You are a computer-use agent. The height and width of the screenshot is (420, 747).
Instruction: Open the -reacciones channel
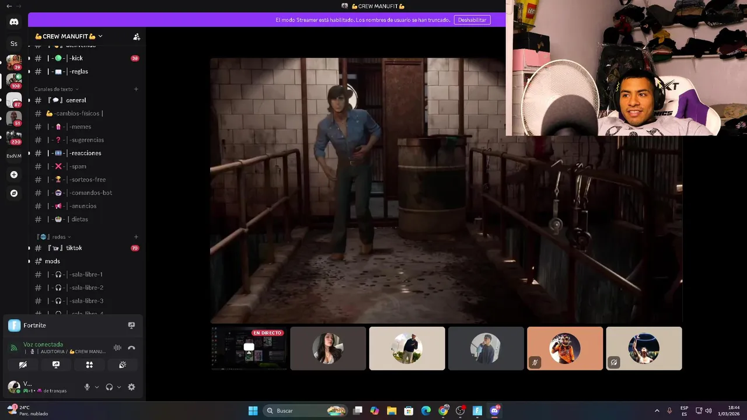(86, 153)
